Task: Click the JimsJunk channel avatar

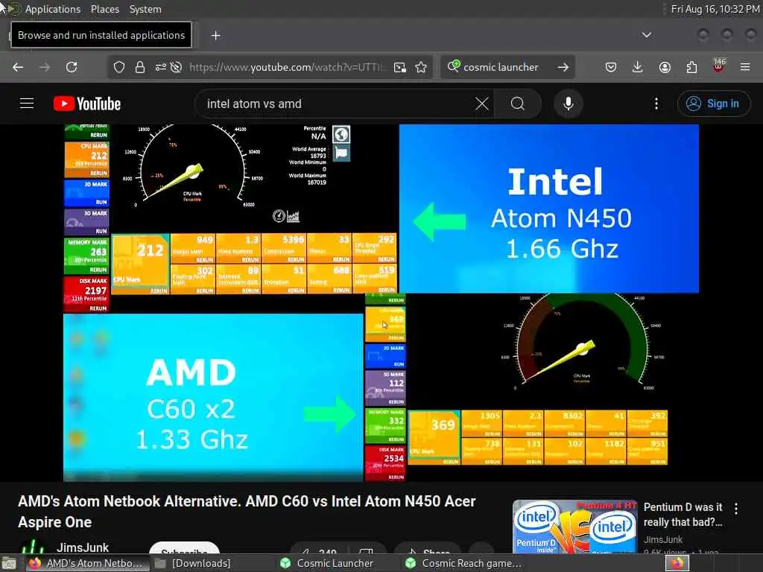Action: point(33,547)
